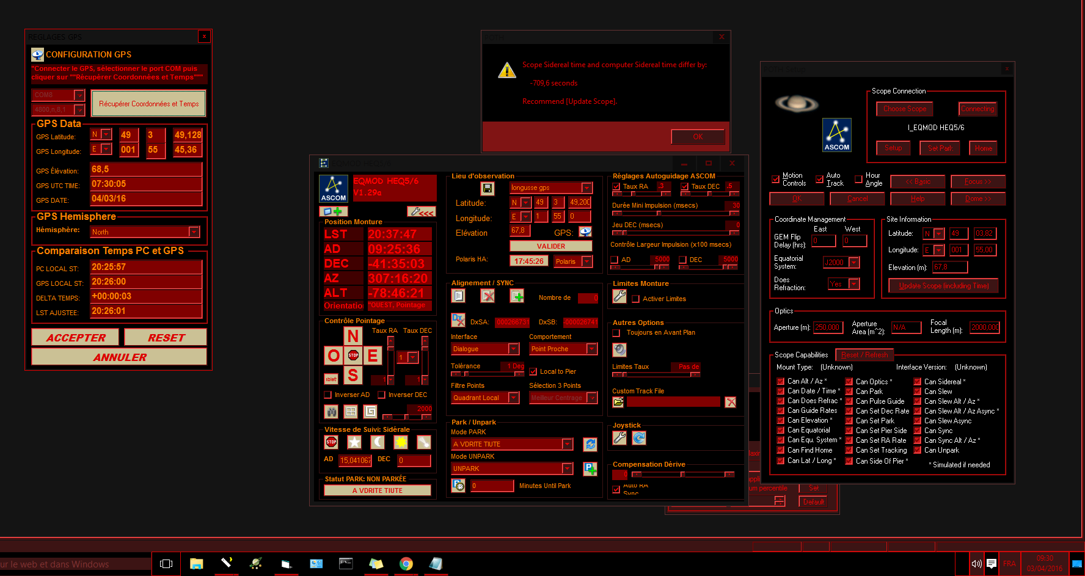Viewport: 1085px width, 576px height.
Task: Browse for Custom Track File with folder icon
Action: pos(618,402)
